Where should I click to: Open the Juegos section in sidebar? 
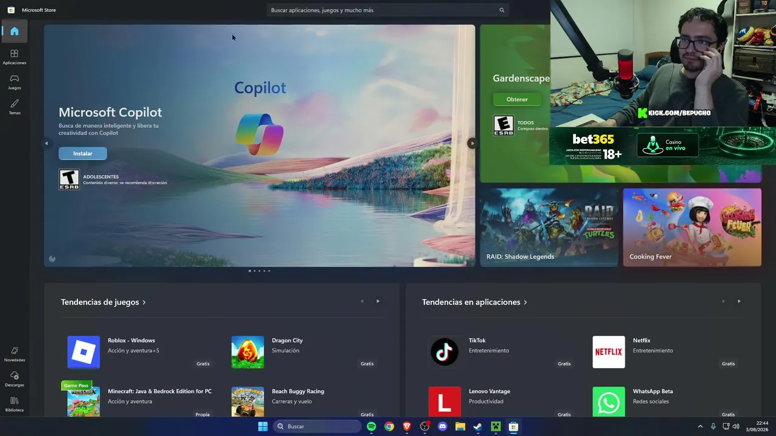[15, 82]
